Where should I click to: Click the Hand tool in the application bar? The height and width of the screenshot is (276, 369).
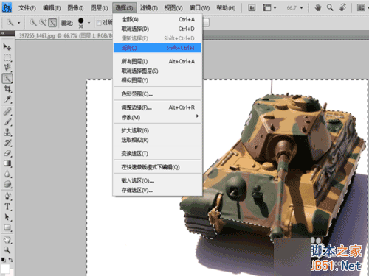pos(318,8)
